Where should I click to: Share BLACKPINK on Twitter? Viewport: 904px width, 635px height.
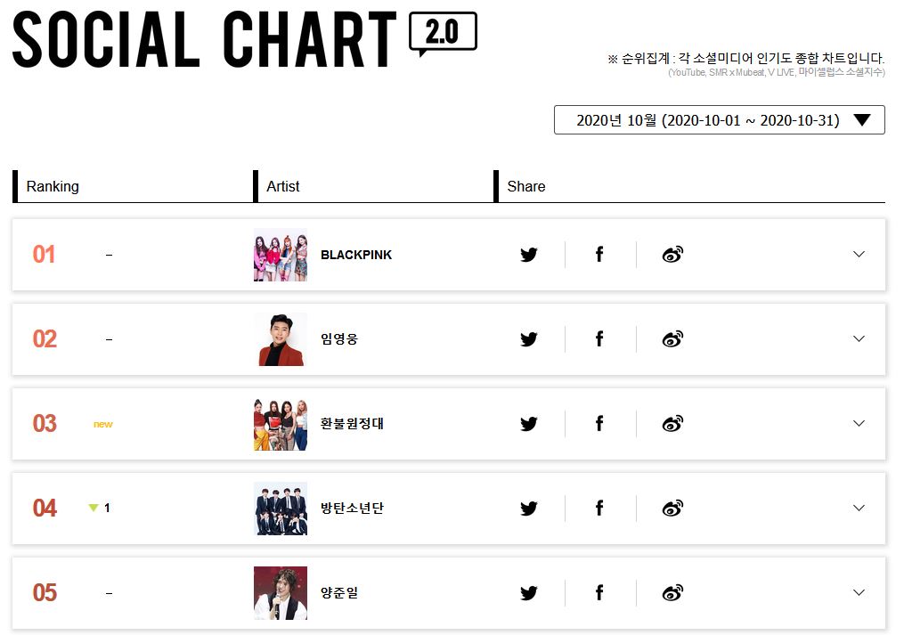click(529, 255)
